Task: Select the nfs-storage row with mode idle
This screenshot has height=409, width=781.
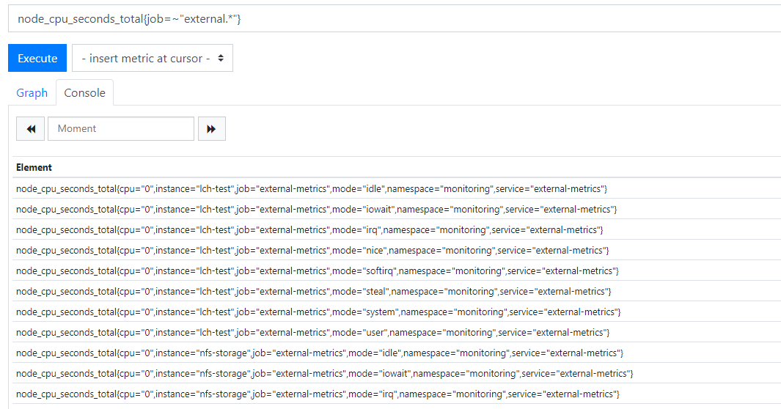Action: pos(320,353)
